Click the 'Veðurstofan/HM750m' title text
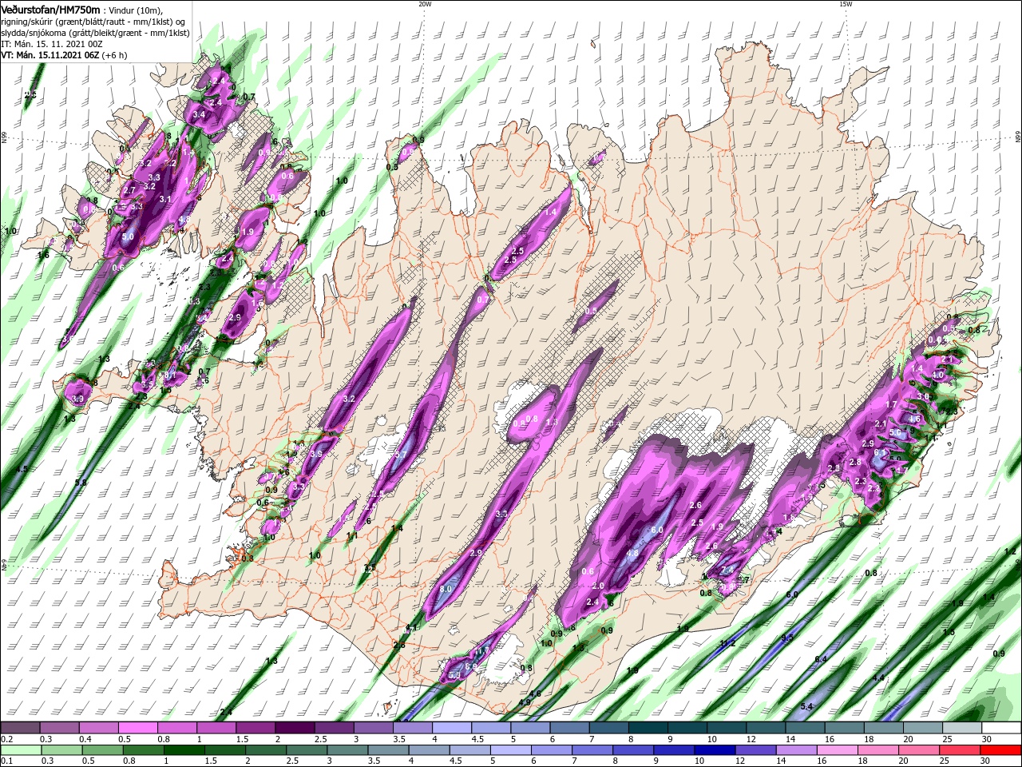 50,10
